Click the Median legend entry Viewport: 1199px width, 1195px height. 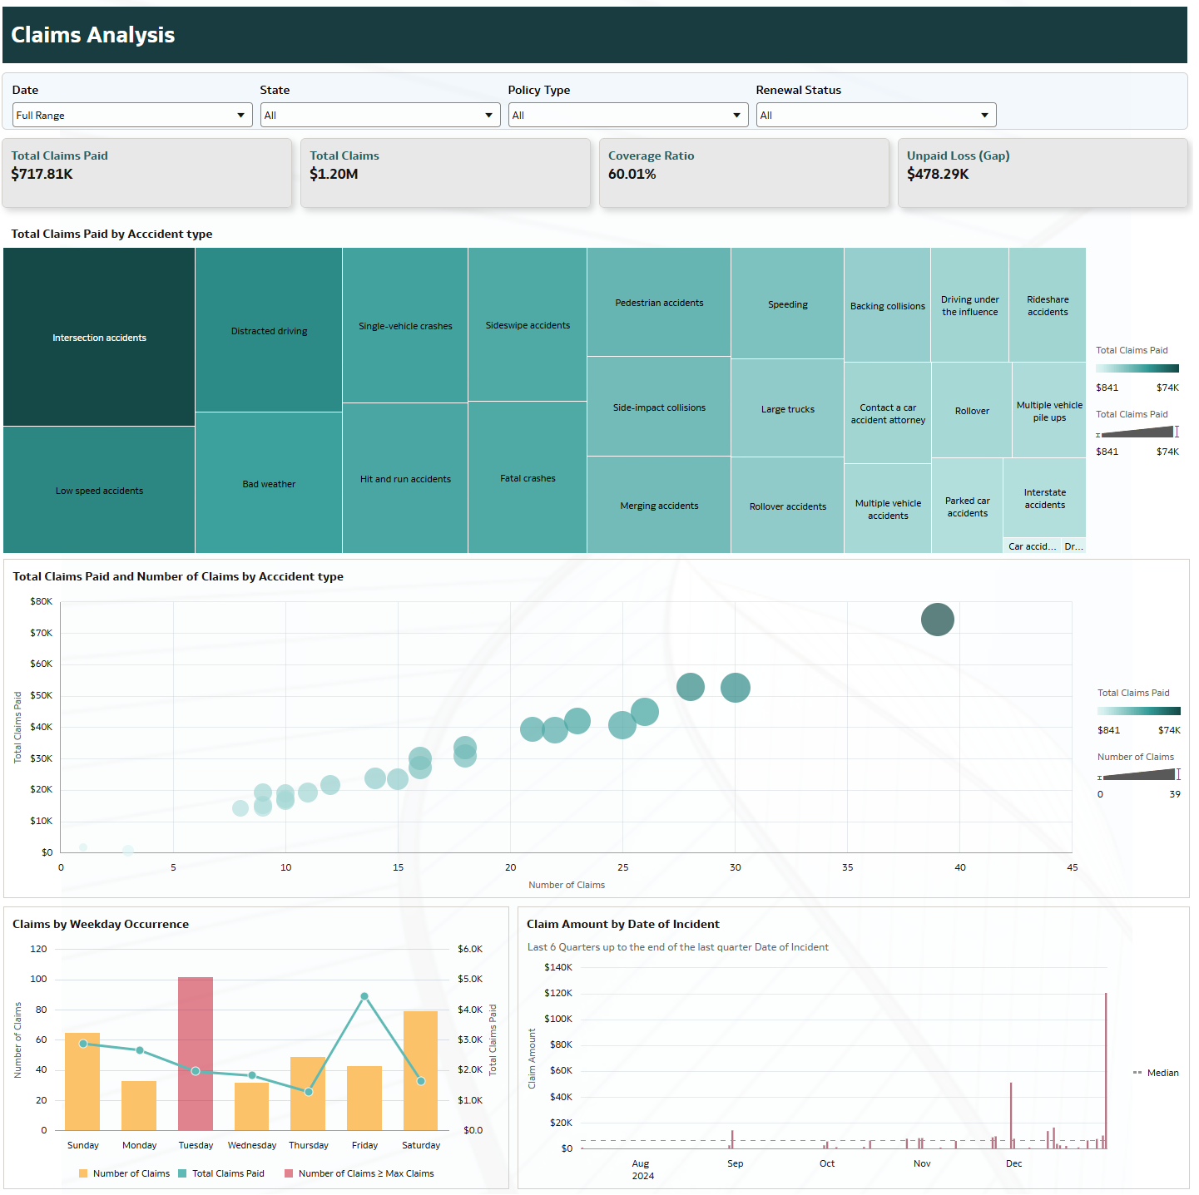[1156, 1073]
